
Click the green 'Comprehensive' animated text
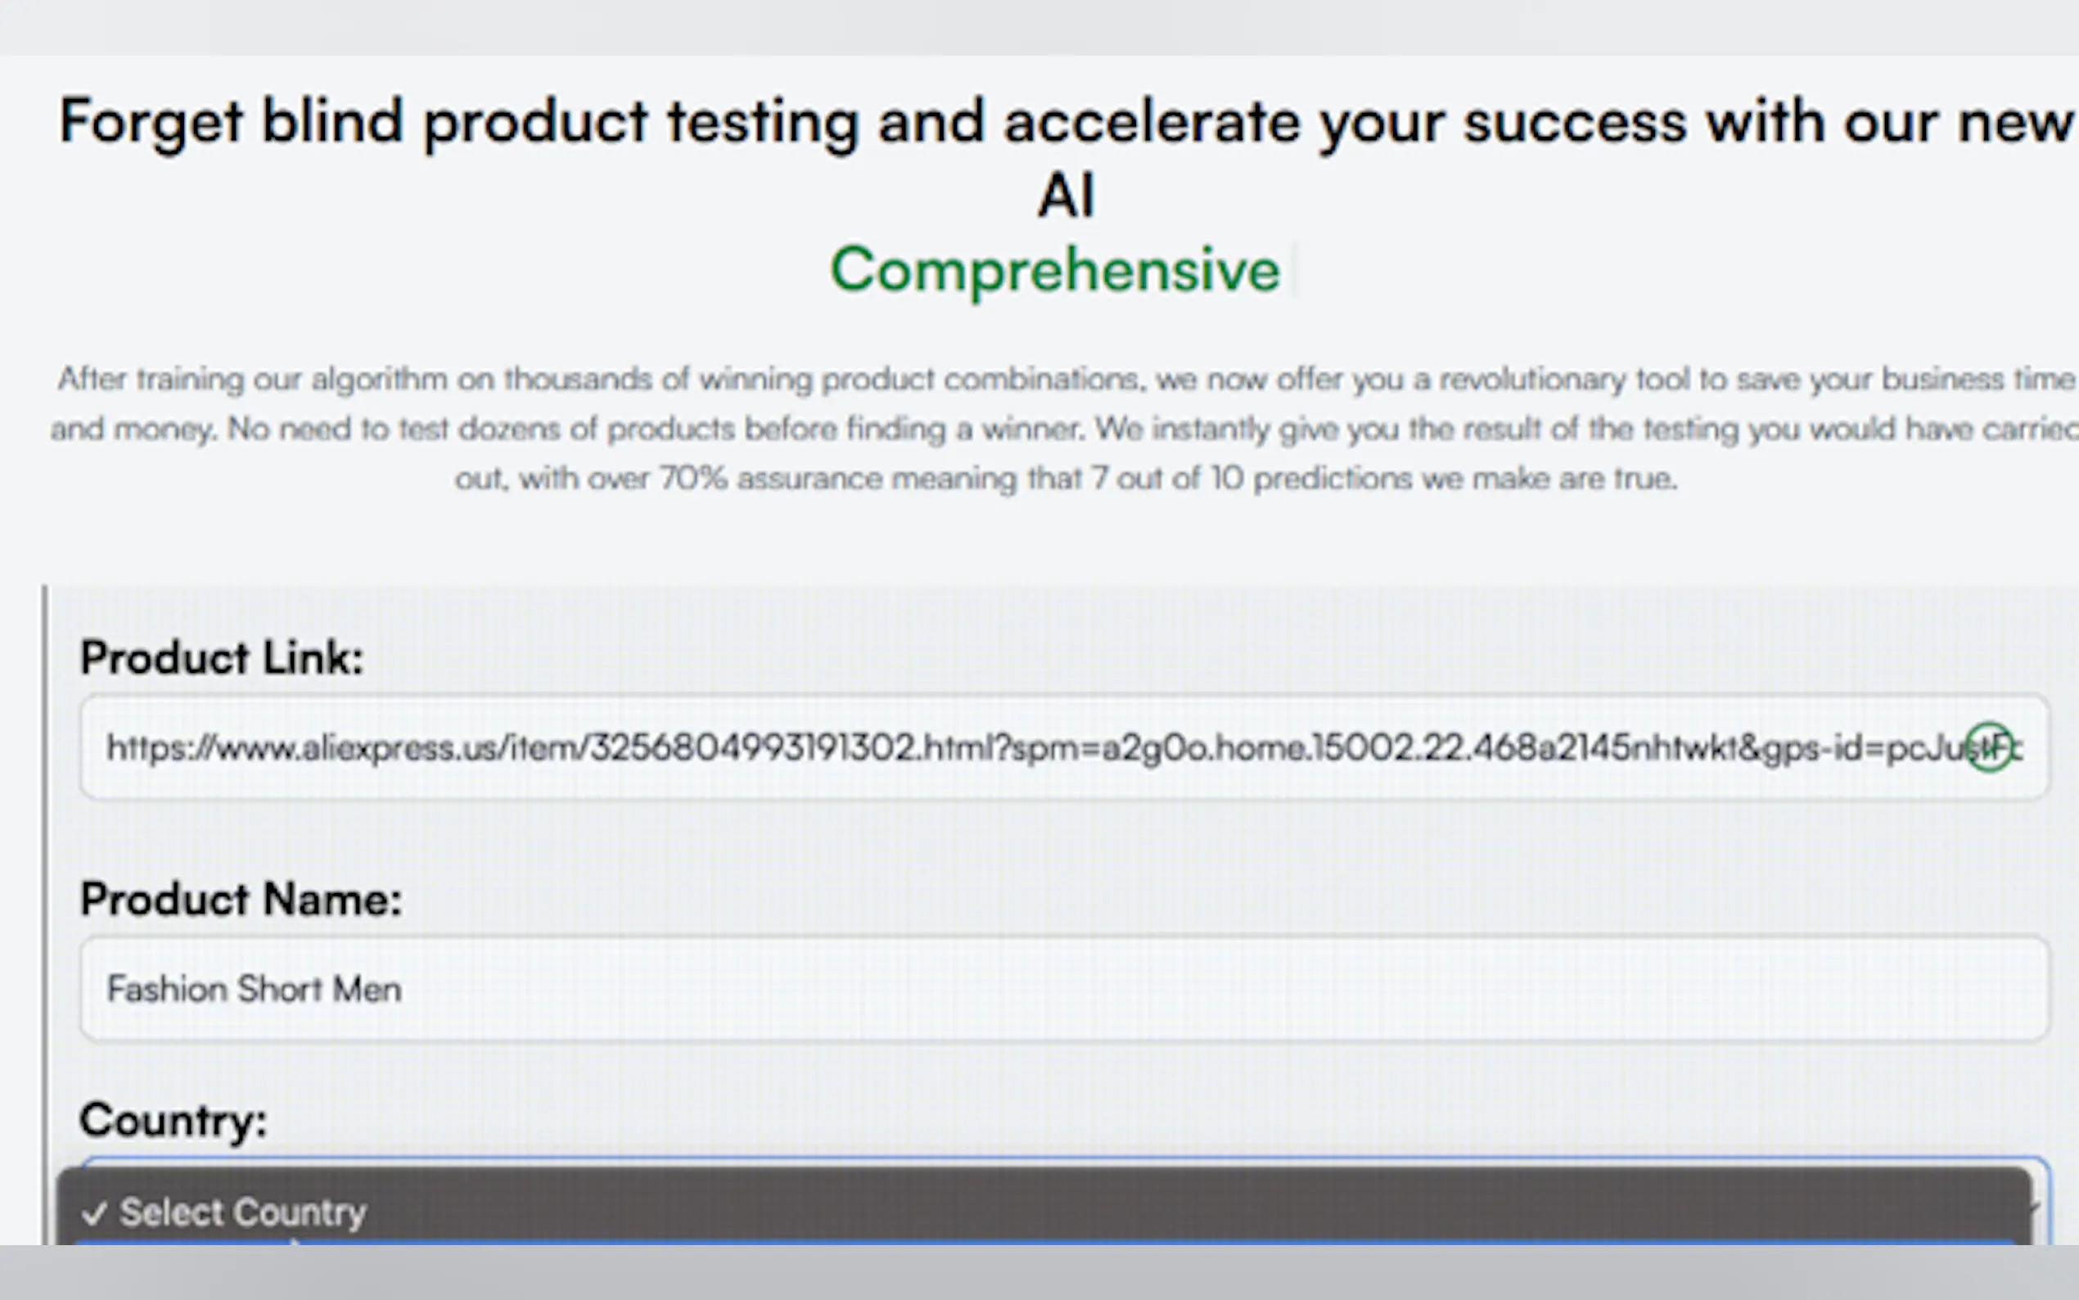pyautogui.click(x=1054, y=270)
